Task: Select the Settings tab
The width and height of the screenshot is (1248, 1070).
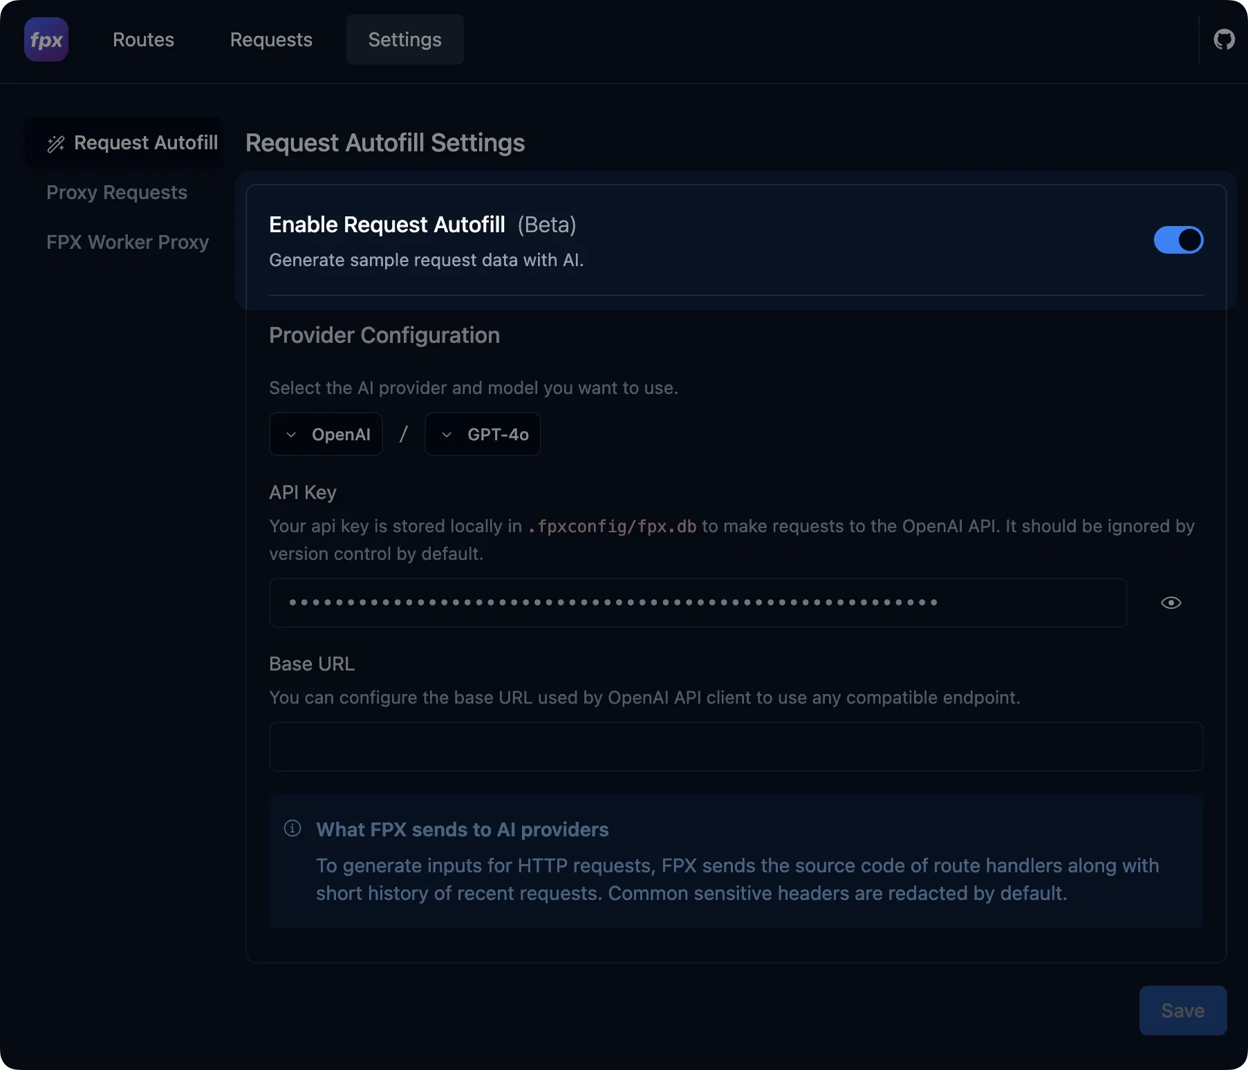Action: tap(404, 39)
